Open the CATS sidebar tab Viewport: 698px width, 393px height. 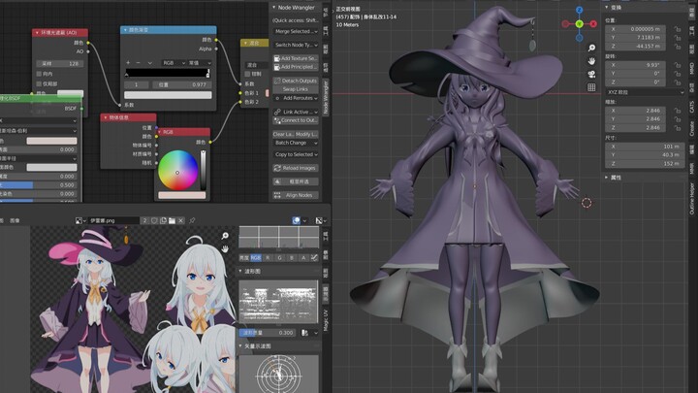coord(692,107)
